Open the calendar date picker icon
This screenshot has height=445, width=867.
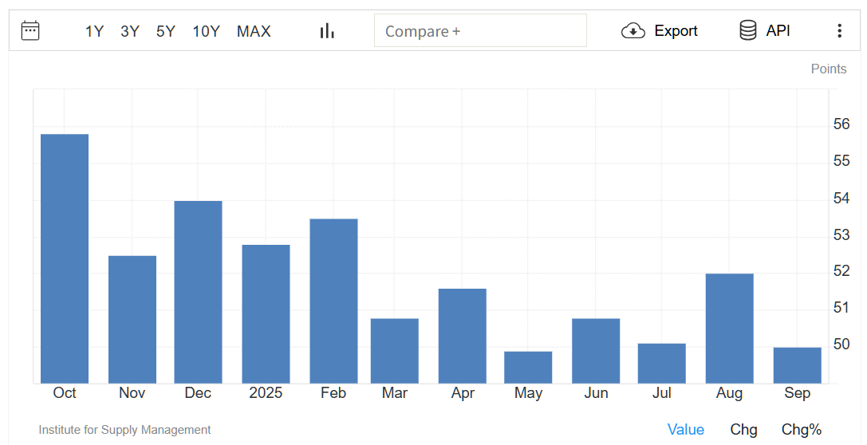[x=30, y=31]
